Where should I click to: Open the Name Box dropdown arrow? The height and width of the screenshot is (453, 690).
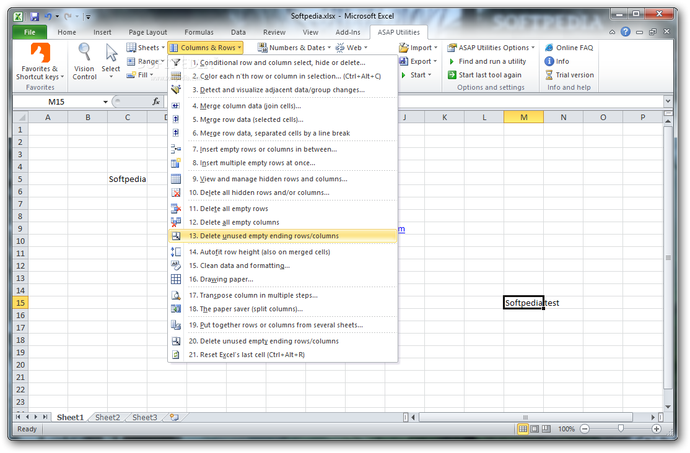(106, 102)
